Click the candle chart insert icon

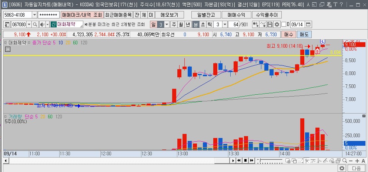(256, 24)
